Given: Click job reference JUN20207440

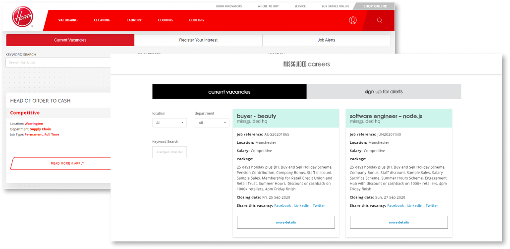Looking at the screenshot, I should (x=390, y=134).
